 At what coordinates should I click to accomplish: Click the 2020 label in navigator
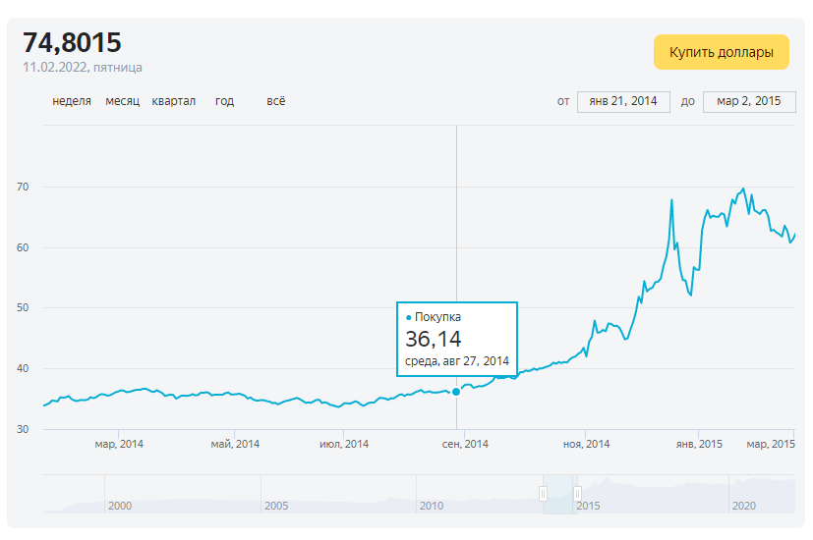click(743, 506)
